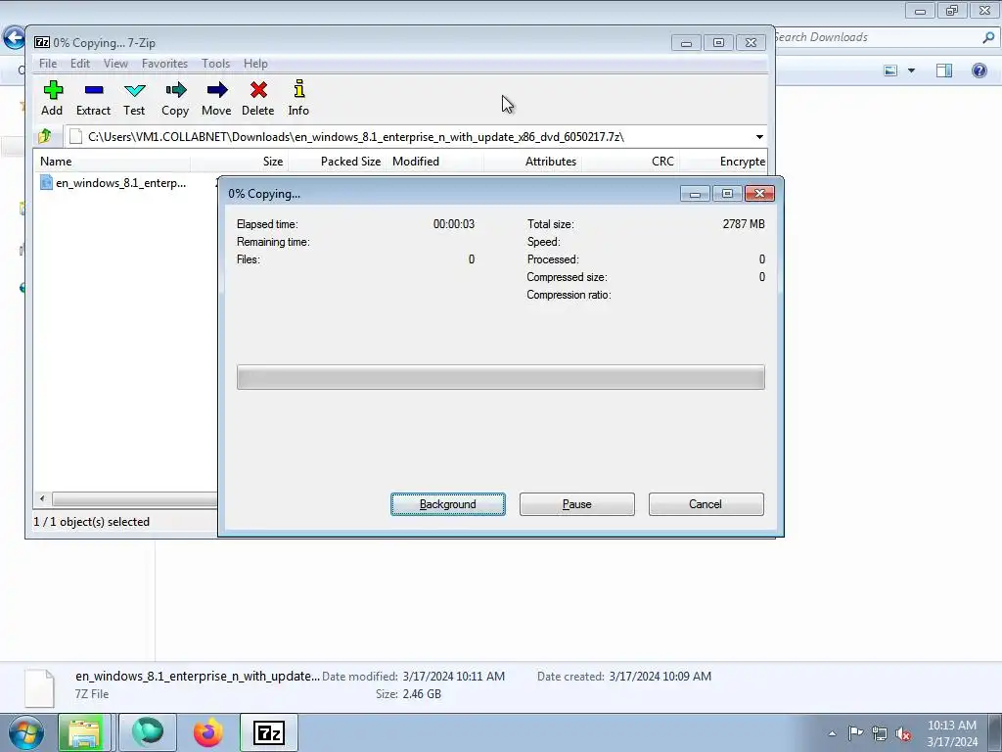The image size is (1002, 752).
Task: Click the Date created 3/17/2024 10:09 AM value
Action: [x=660, y=677]
